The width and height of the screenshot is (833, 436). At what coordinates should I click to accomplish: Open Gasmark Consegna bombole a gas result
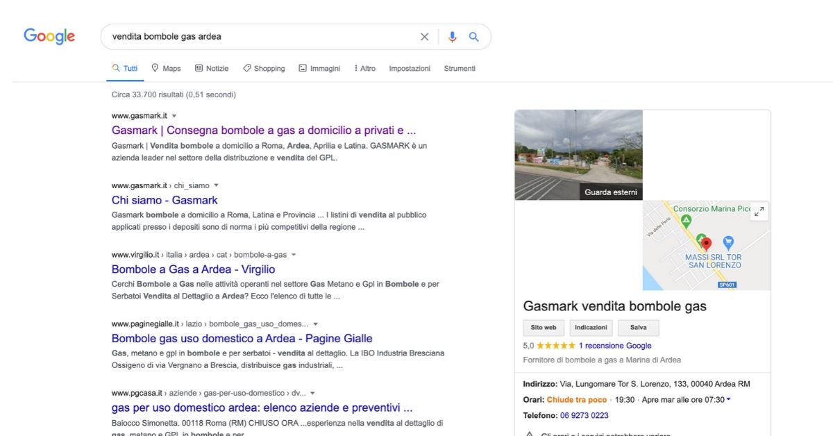click(264, 131)
